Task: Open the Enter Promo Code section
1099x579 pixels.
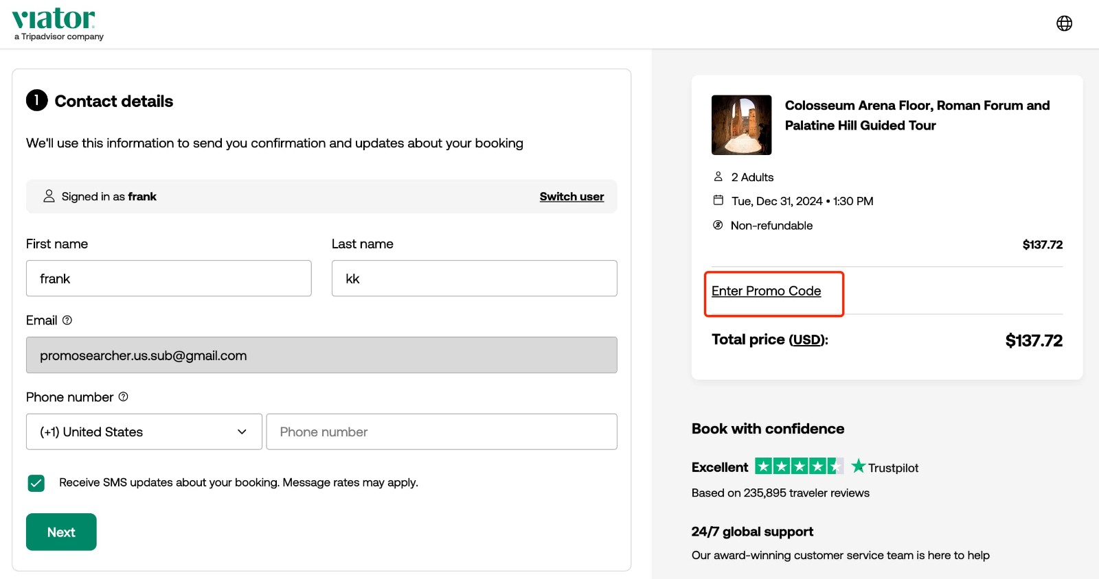Action: coord(766,291)
